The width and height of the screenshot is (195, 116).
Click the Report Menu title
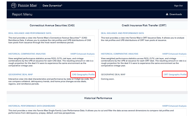tap(22, 14)
